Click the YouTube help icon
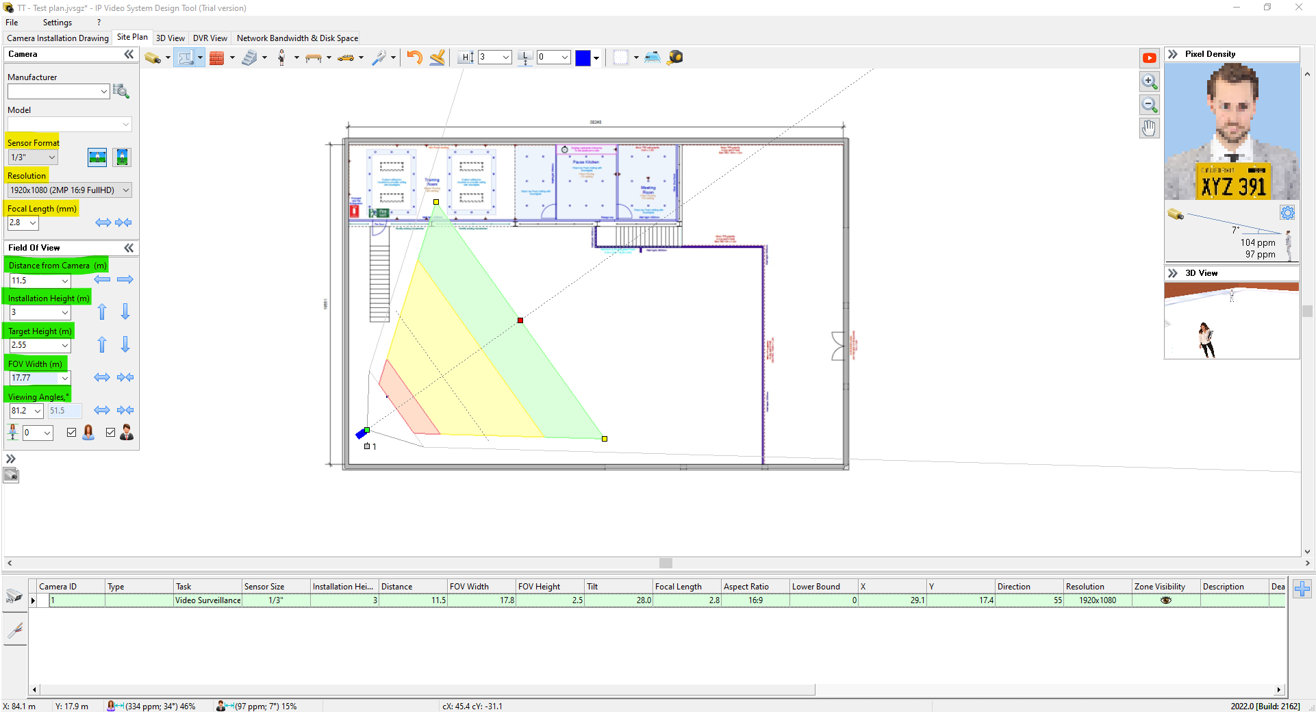This screenshot has width=1316, height=712. coord(1150,58)
